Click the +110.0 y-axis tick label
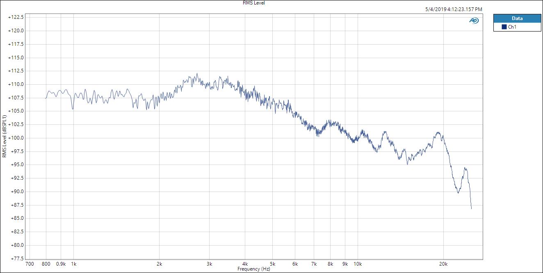 pyautogui.click(x=16, y=84)
